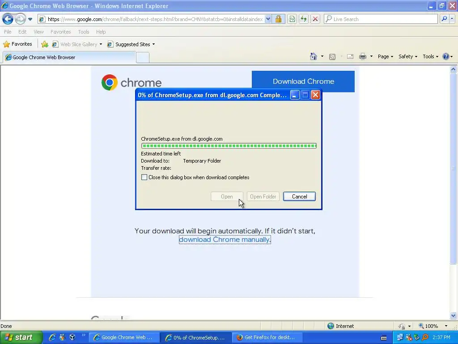Viewport: 458px width, 344px height.
Task: Click the Help question mark icon
Action: coord(446,56)
